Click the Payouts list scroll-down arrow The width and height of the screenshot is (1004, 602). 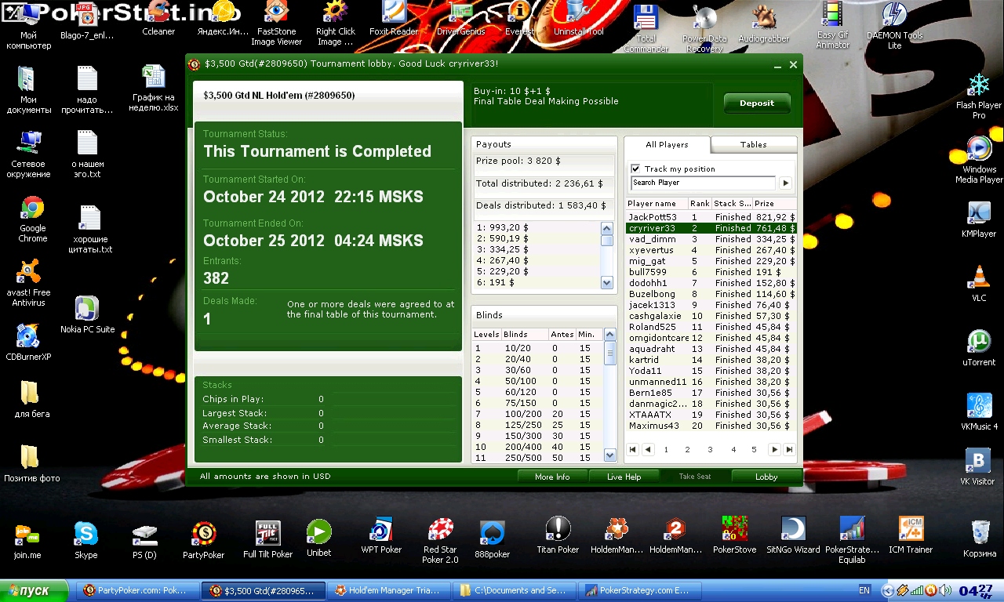607,283
